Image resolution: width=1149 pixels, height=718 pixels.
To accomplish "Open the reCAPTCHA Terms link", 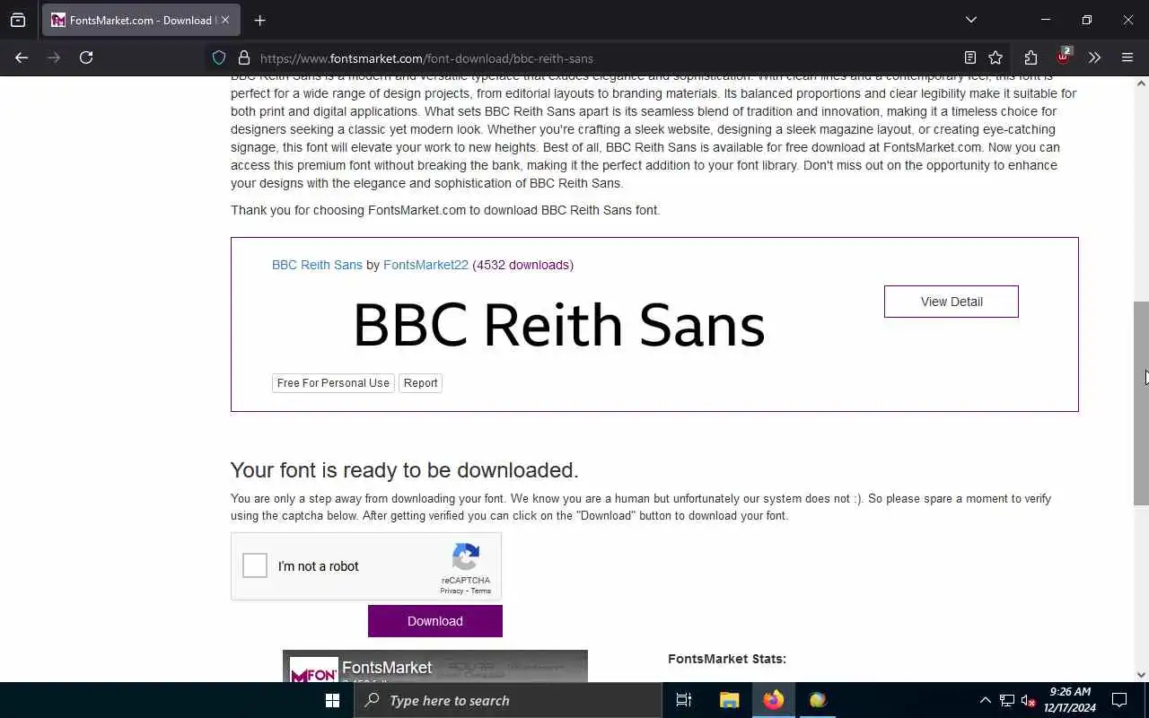I will (481, 591).
